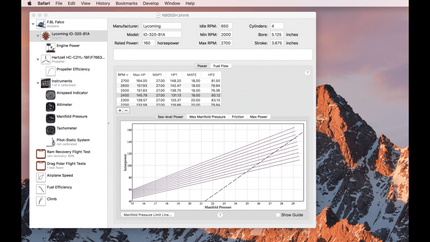This screenshot has height=242, width=430.
Task: Add a table row with the plus button
Action: [120, 111]
